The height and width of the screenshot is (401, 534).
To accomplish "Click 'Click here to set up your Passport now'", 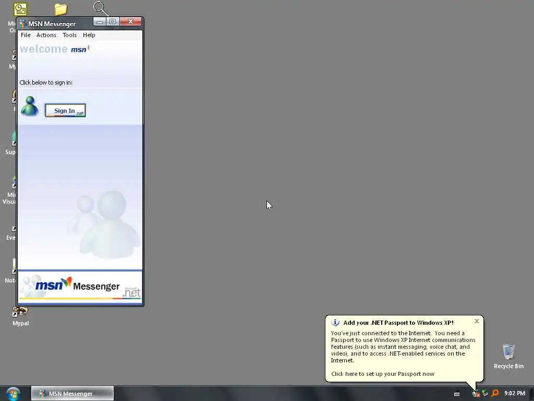I will point(383,374).
